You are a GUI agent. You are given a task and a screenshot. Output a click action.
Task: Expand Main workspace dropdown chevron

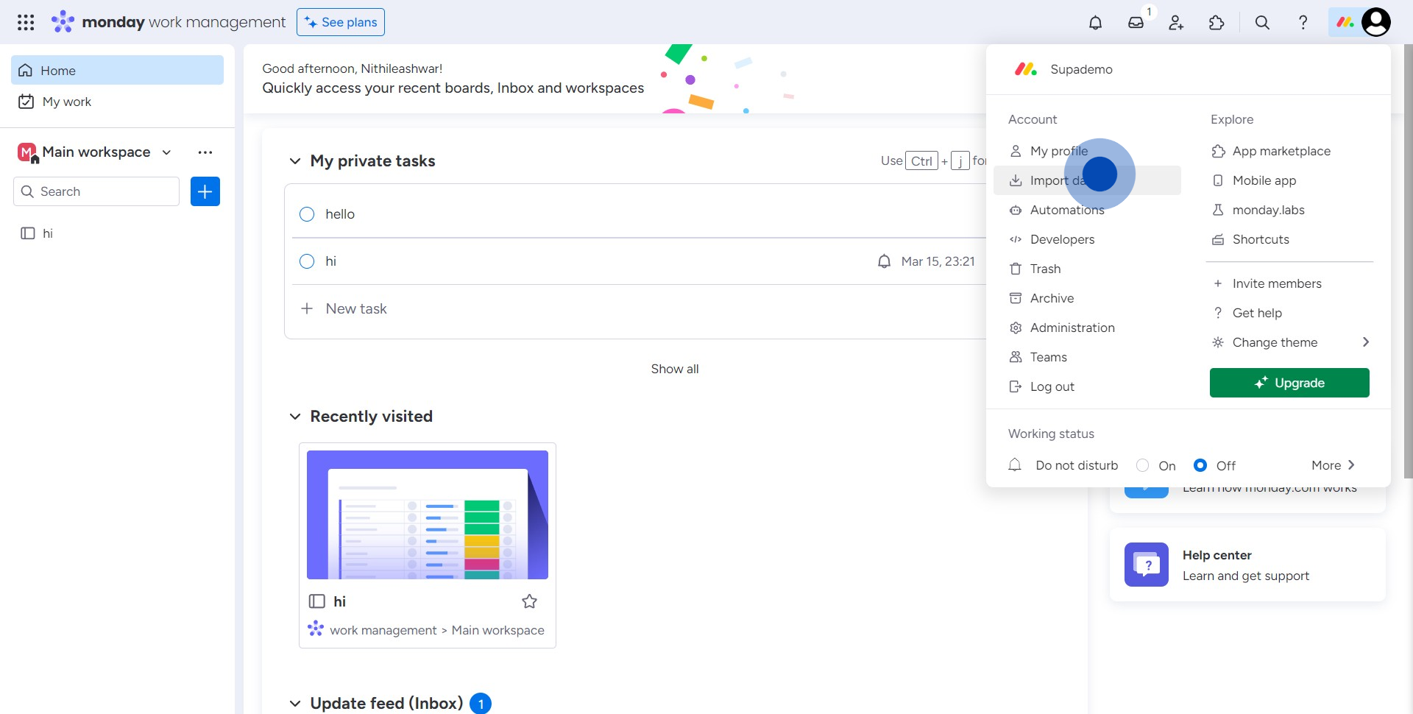[166, 152]
